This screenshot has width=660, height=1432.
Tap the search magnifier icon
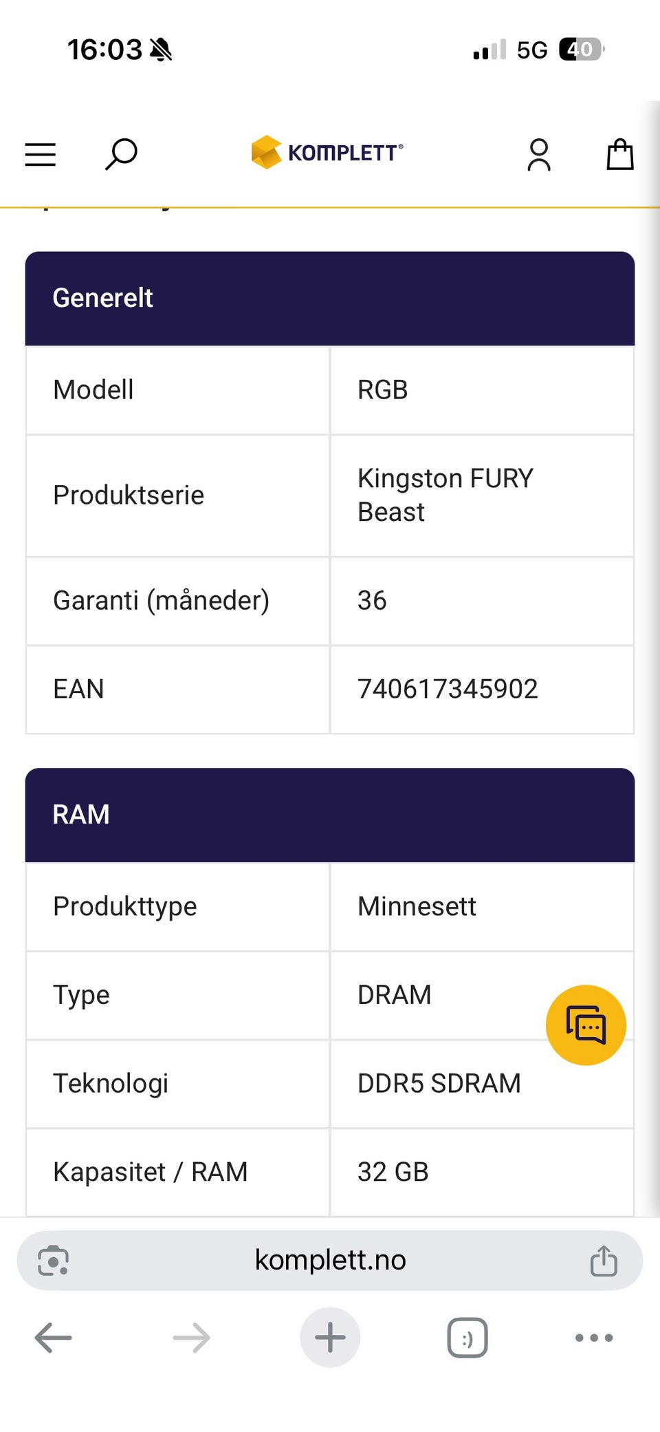click(x=121, y=154)
